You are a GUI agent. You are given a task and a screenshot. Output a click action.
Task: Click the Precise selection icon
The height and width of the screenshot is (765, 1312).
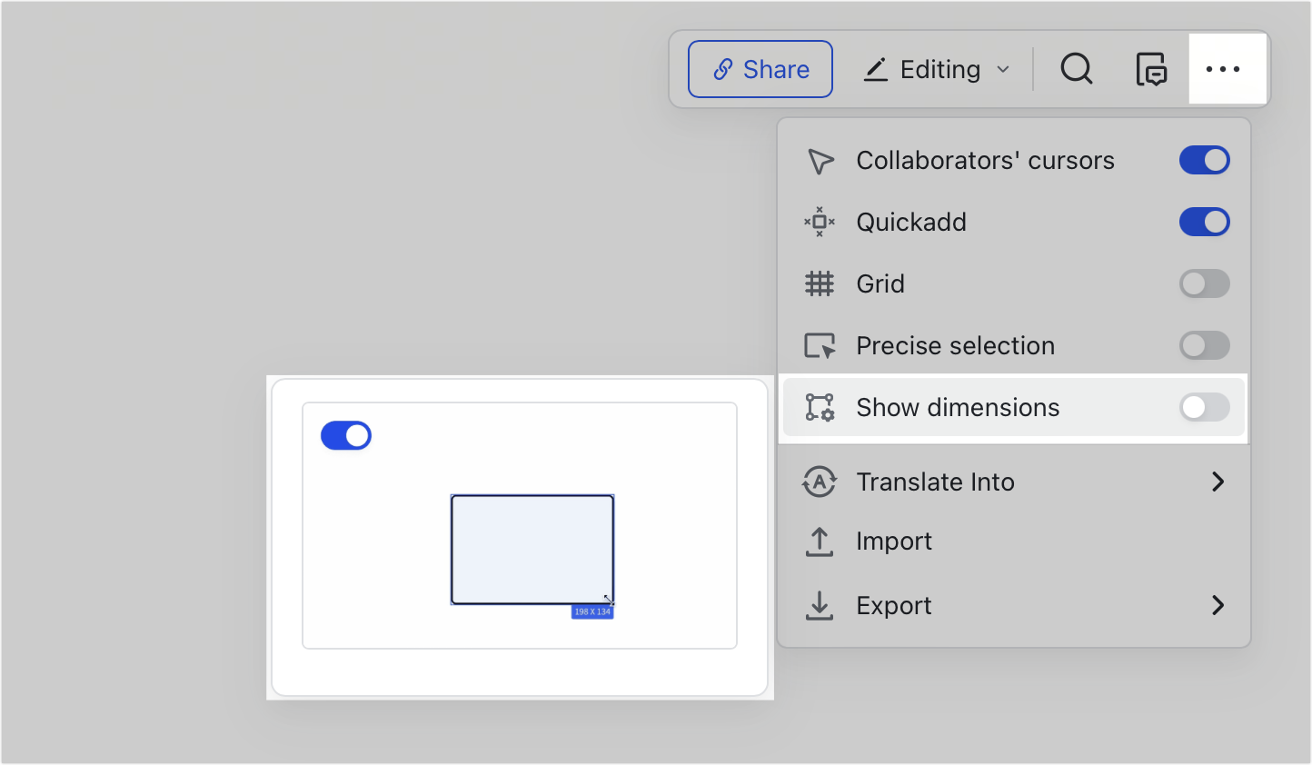point(820,345)
